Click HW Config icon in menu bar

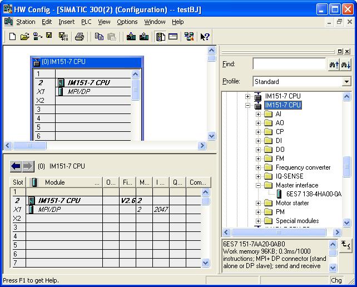pos(8,22)
